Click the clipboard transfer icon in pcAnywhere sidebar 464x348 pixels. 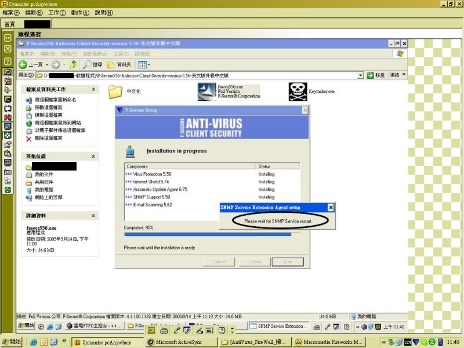tap(8, 154)
